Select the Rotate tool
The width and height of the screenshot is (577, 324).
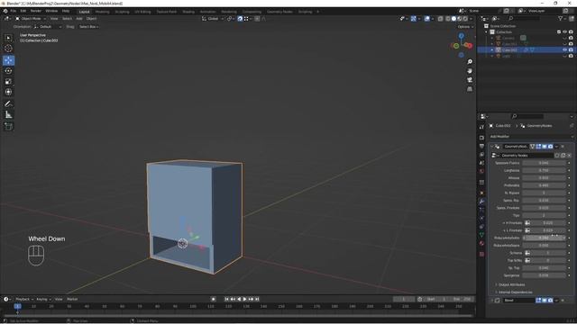[x=8, y=71]
